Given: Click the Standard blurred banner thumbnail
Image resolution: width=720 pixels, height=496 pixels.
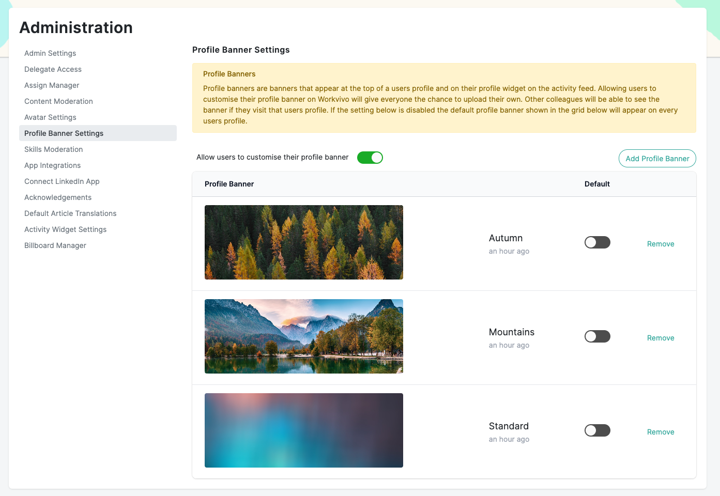Looking at the screenshot, I should [x=304, y=430].
